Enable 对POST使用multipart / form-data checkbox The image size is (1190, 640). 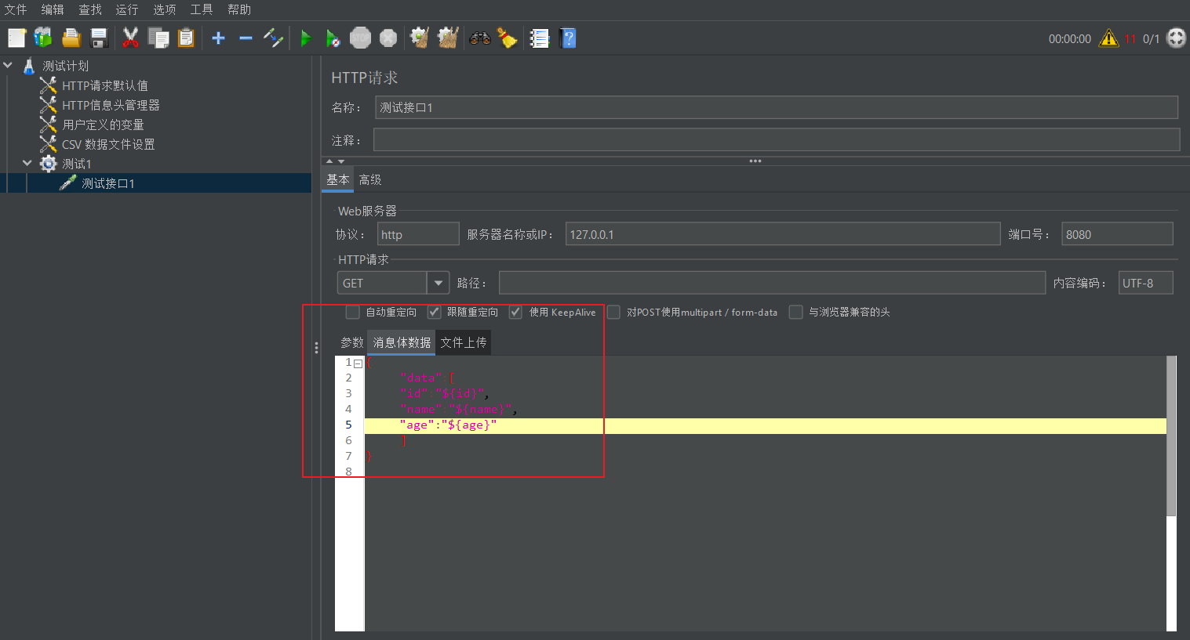[613, 312]
